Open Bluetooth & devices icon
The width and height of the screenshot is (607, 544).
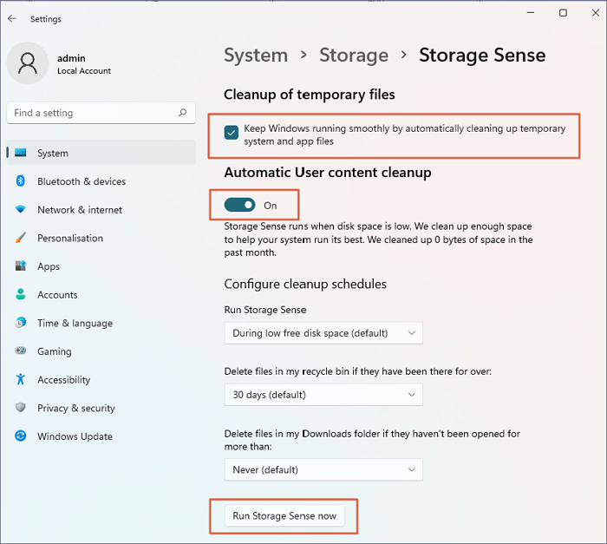coord(21,181)
